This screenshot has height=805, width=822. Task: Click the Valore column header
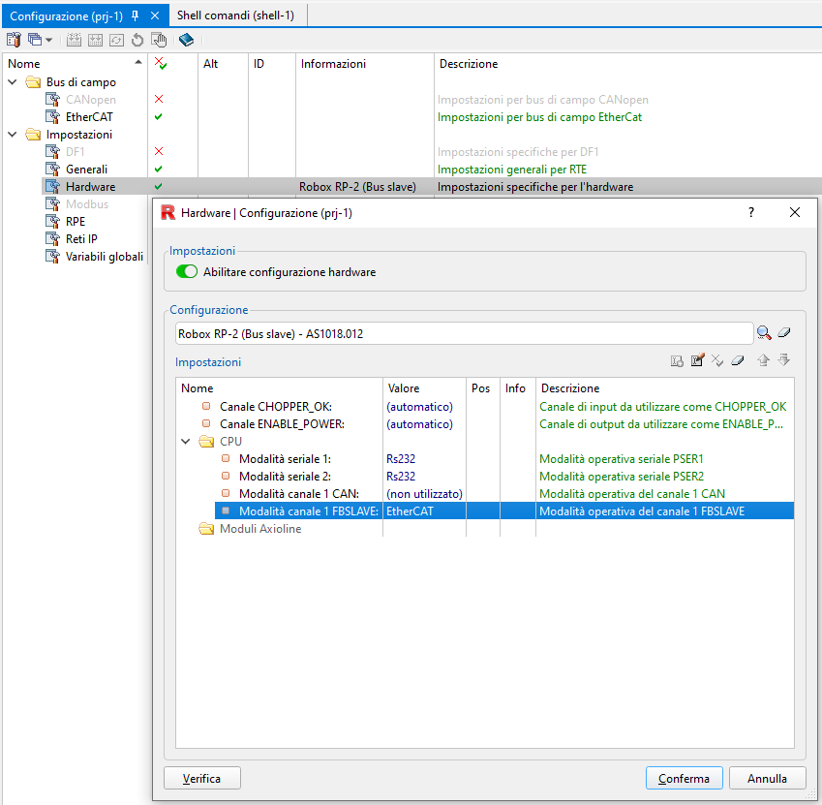tap(425, 388)
